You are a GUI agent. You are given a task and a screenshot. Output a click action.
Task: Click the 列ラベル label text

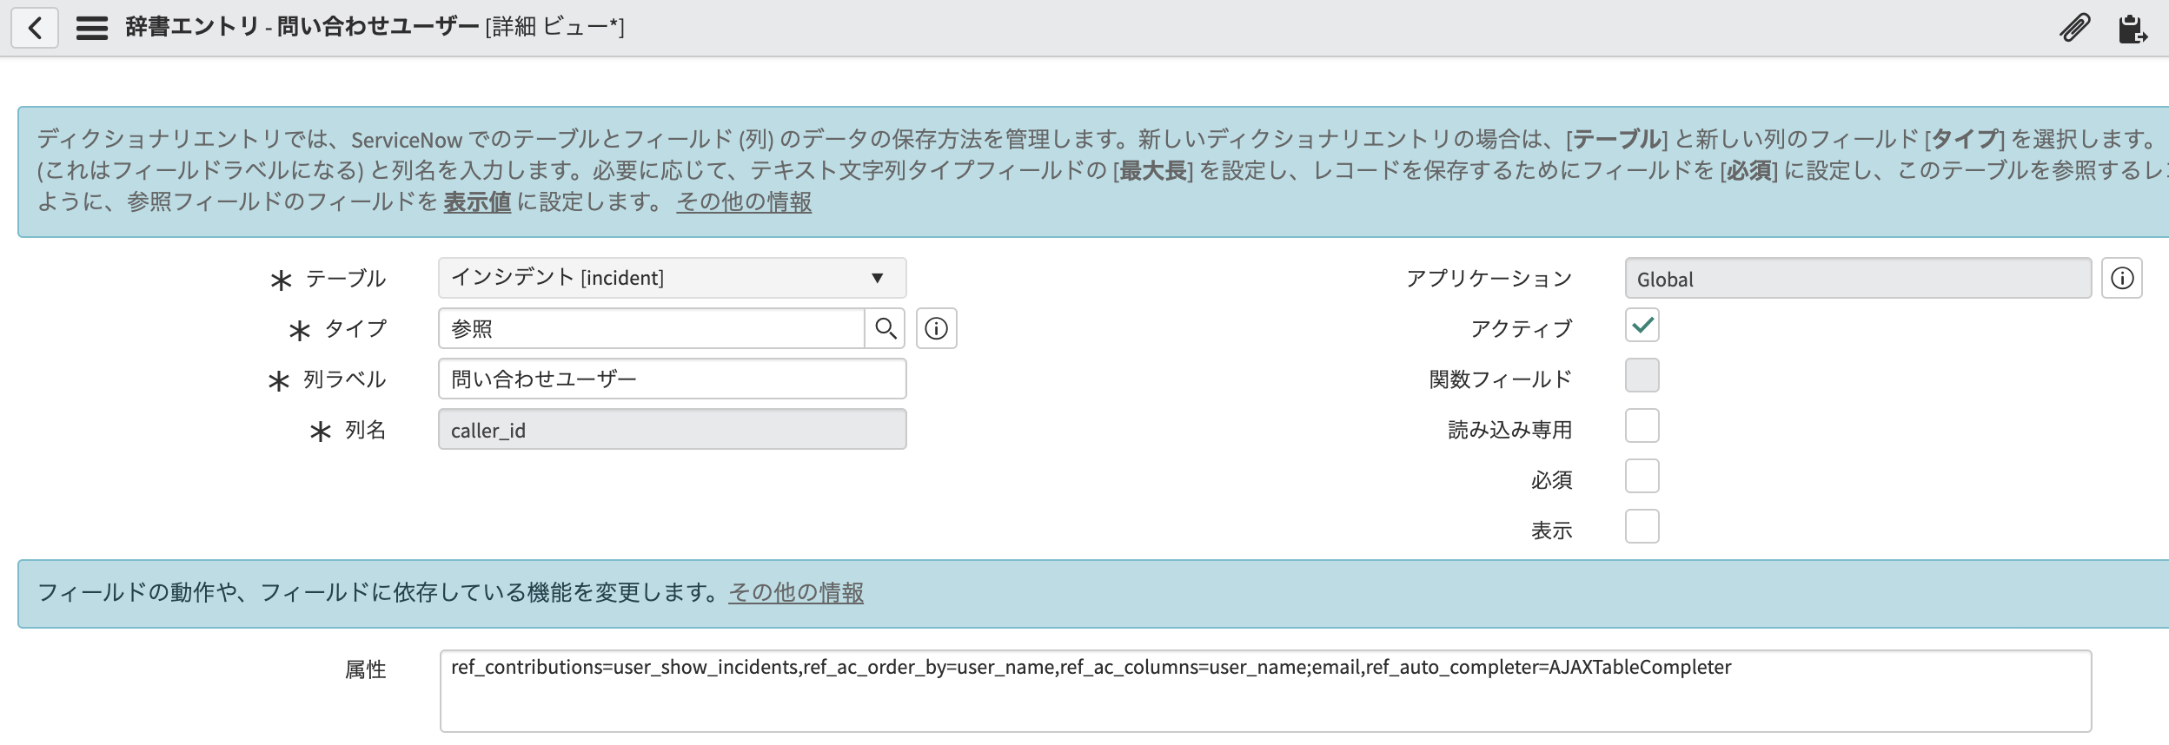tap(345, 379)
